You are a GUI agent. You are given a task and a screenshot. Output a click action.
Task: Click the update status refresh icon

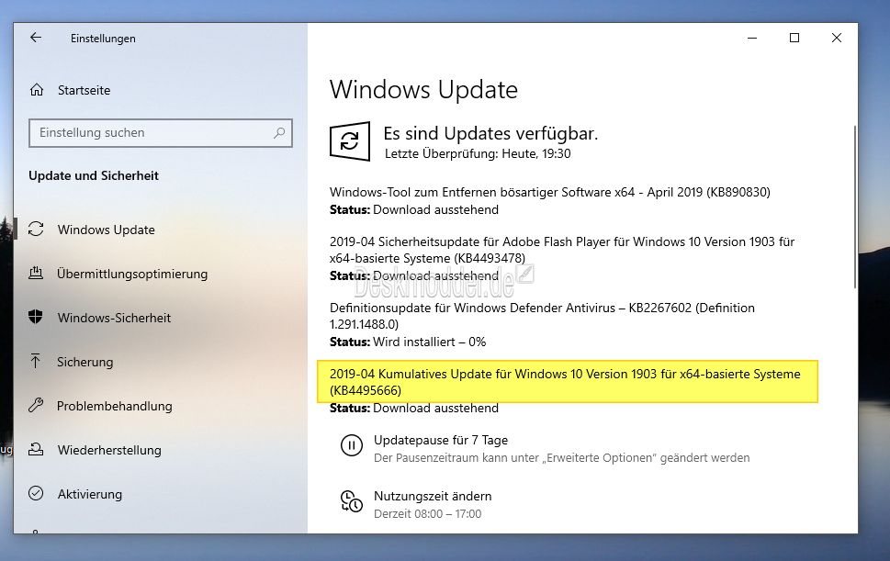(350, 141)
